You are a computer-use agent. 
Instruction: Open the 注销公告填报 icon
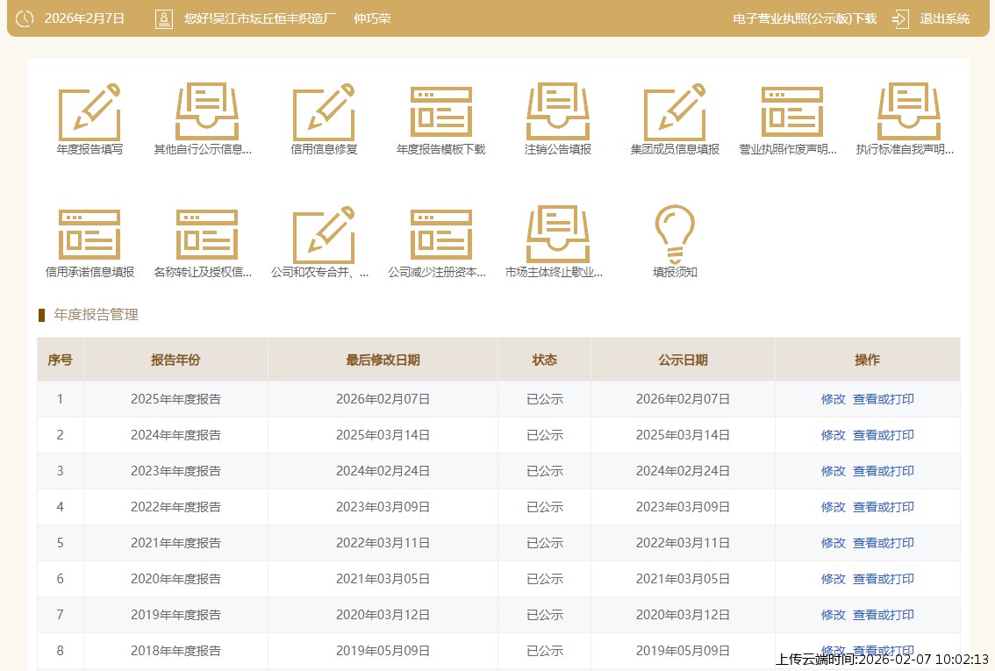click(x=558, y=112)
